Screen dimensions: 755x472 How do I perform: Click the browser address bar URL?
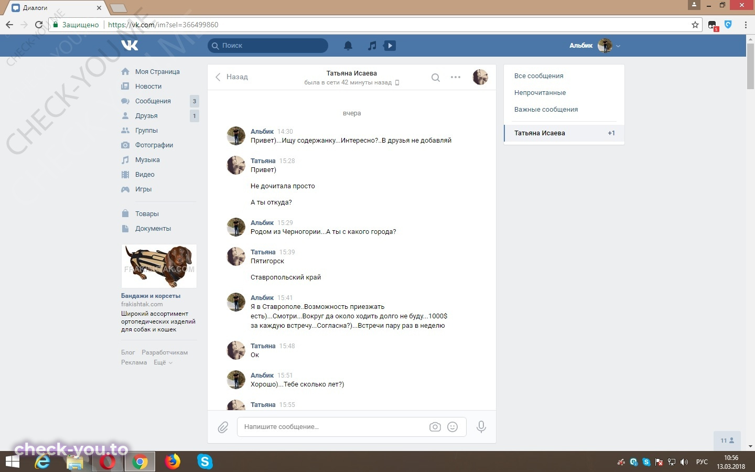pos(163,25)
